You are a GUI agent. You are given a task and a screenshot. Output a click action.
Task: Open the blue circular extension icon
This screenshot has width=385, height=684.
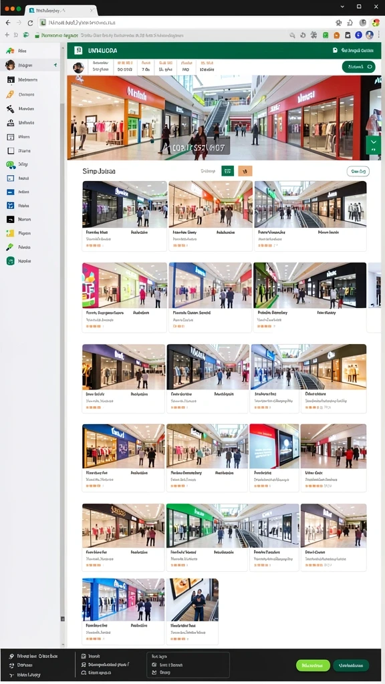(358, 35)
